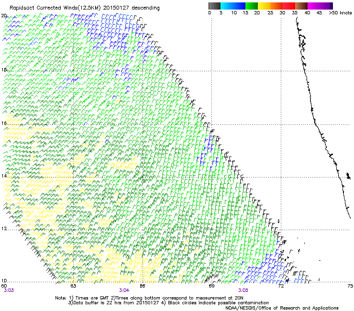Click the purple time stamp '3:04'
Image resolution: width=354 pixels, height=311 pixels.
pos(124,290)
